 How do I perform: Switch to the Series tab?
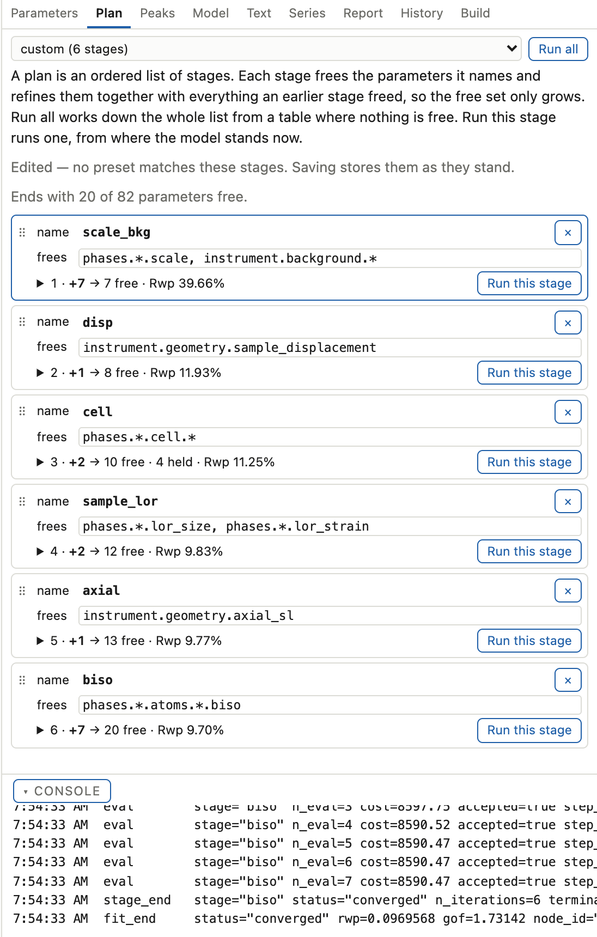pos(307,13)
